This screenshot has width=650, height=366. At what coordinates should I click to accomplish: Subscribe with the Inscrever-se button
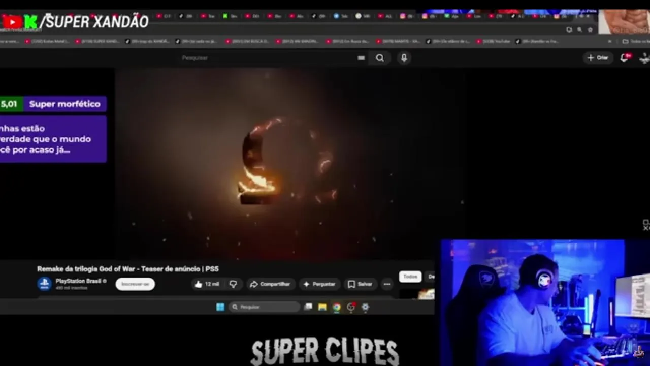tap(135, 284)
